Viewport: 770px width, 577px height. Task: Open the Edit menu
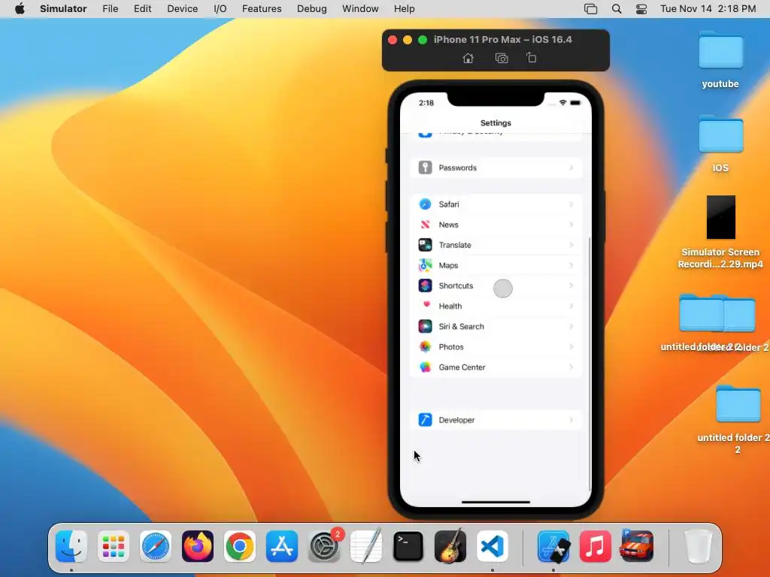(x=142, y=9)
